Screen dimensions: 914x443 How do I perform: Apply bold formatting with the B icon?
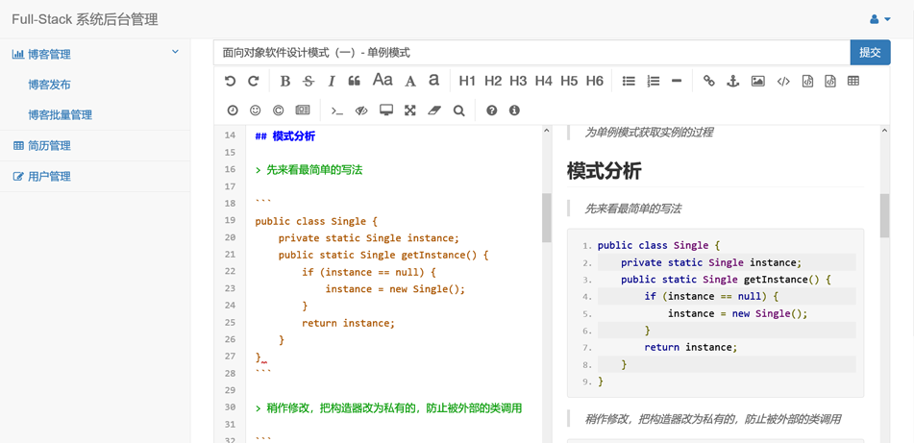(x=285, y=81)
